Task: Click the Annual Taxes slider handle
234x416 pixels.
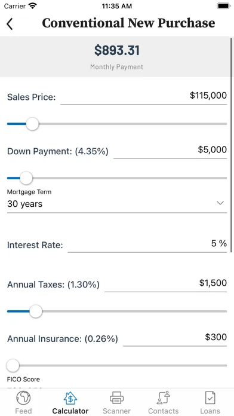Action: click(x=35, y=311)
